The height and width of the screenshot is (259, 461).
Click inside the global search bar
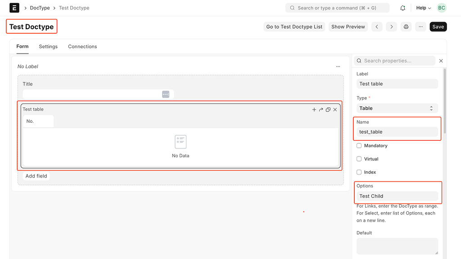(337, 8)
